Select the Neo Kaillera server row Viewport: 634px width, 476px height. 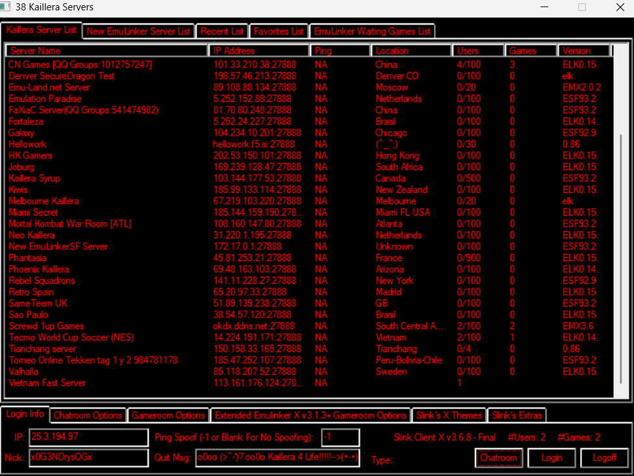(x=309, y=235)
